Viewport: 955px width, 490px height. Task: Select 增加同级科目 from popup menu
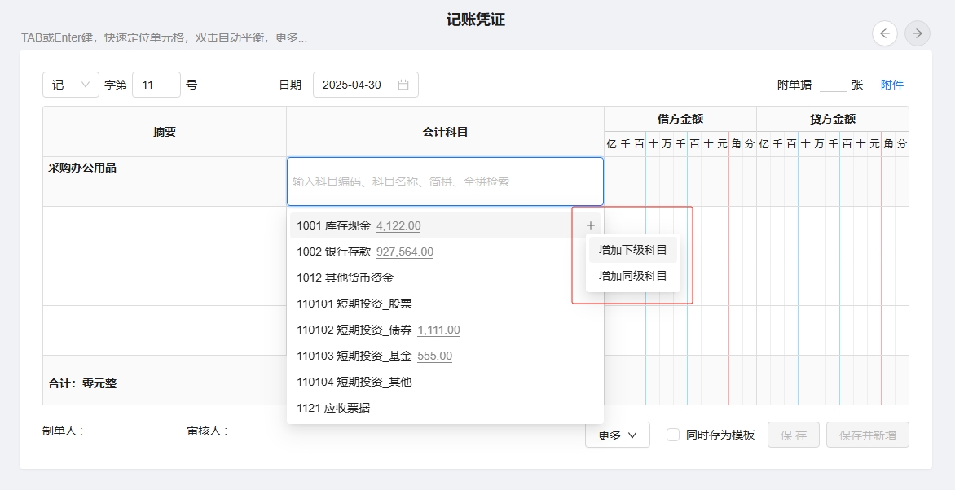tap(632, 276)
